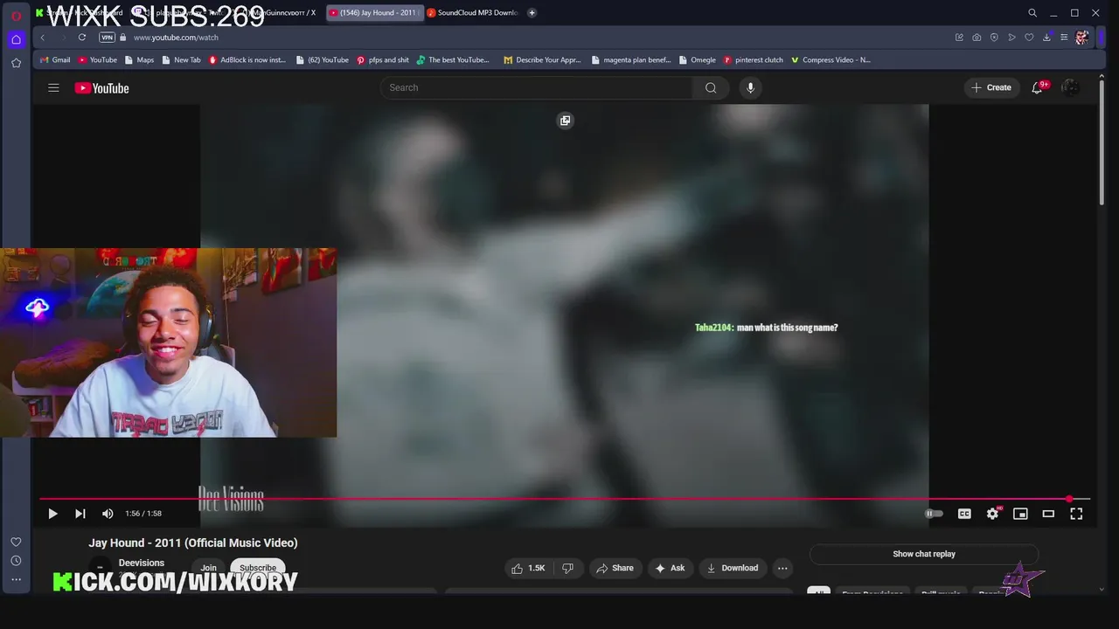Open the sidebar bookmarks star icon

pos(16,63)
